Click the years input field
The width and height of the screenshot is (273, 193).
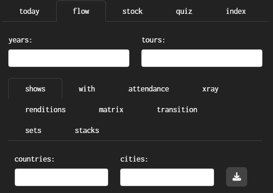click(69, 58)
